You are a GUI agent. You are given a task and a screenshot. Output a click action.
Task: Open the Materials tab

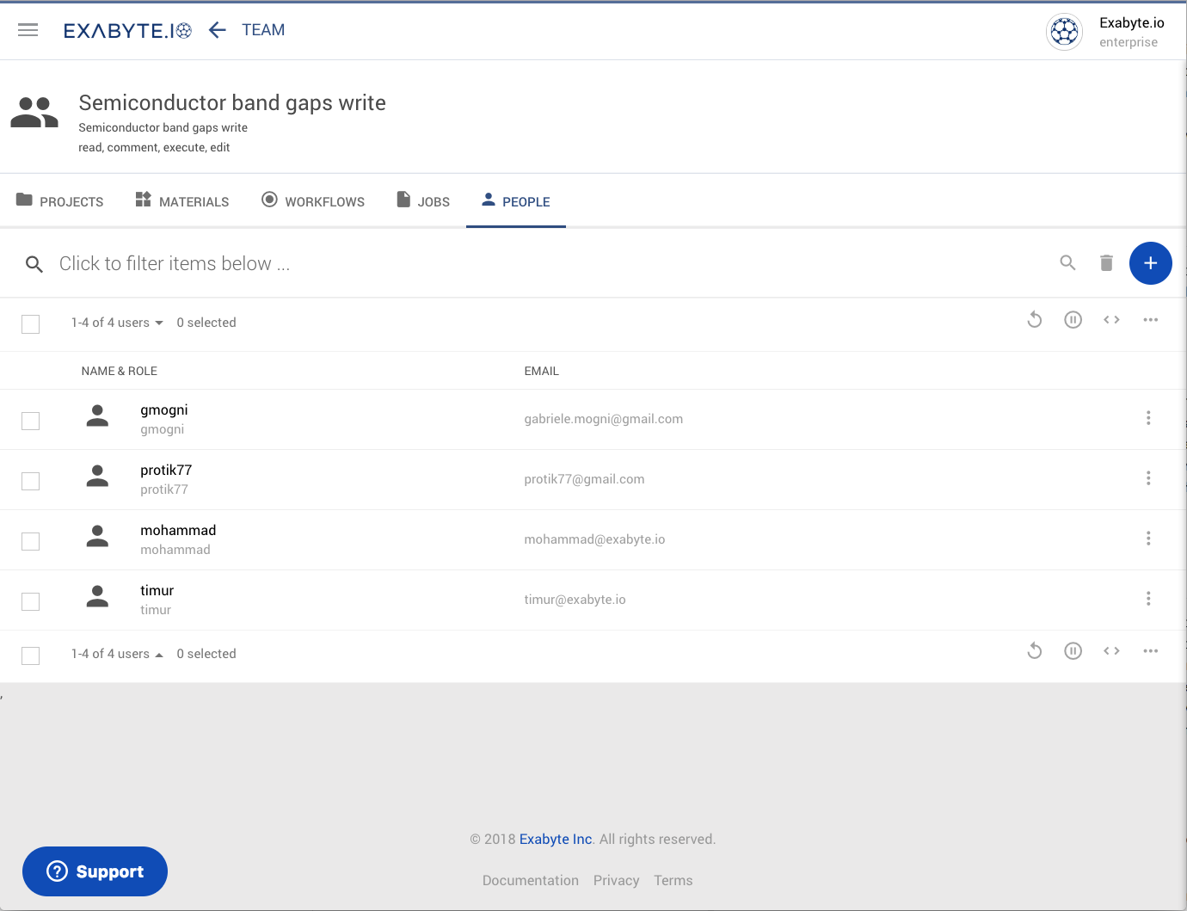tap(182, 201)
